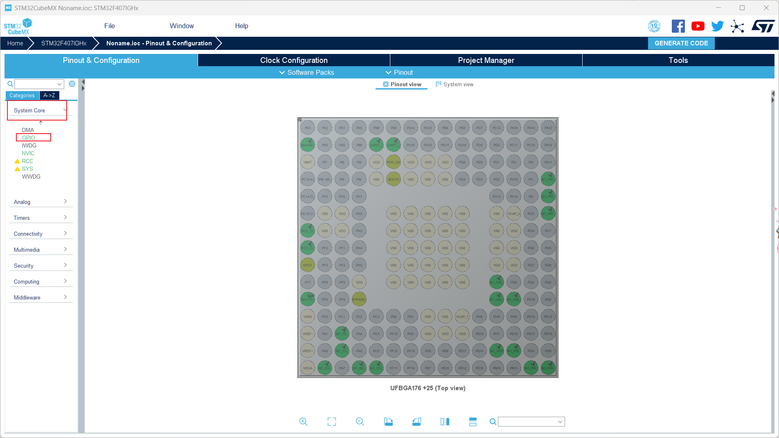Click the STM32CubeMX logo
The height and width of the screenshot is (438, 779).
coord(18,27)
